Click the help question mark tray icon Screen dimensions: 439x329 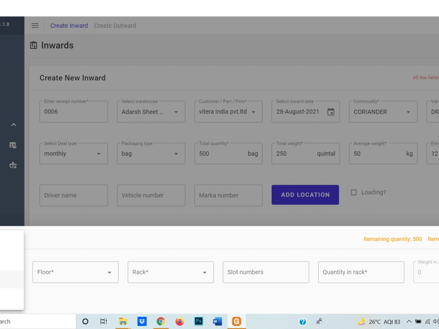click(302, 322)
